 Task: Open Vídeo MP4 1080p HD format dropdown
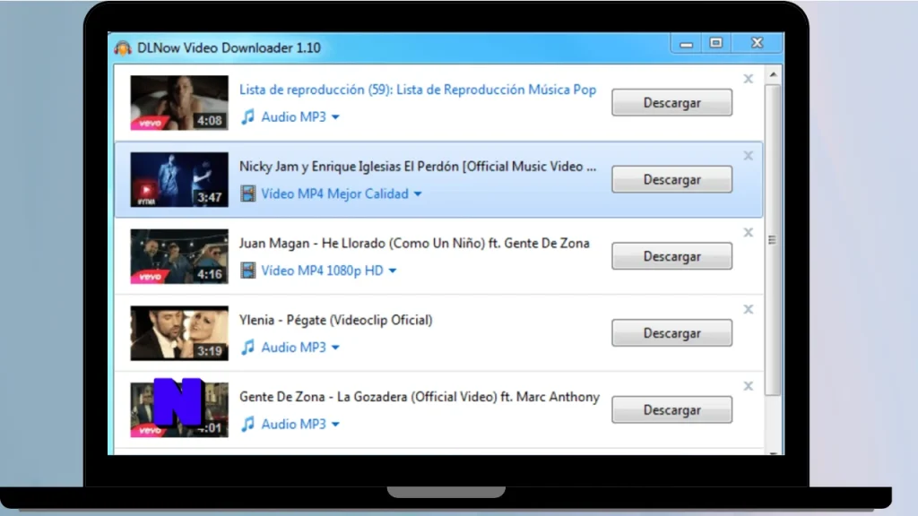pyautogui.click(x=328, y=271)
